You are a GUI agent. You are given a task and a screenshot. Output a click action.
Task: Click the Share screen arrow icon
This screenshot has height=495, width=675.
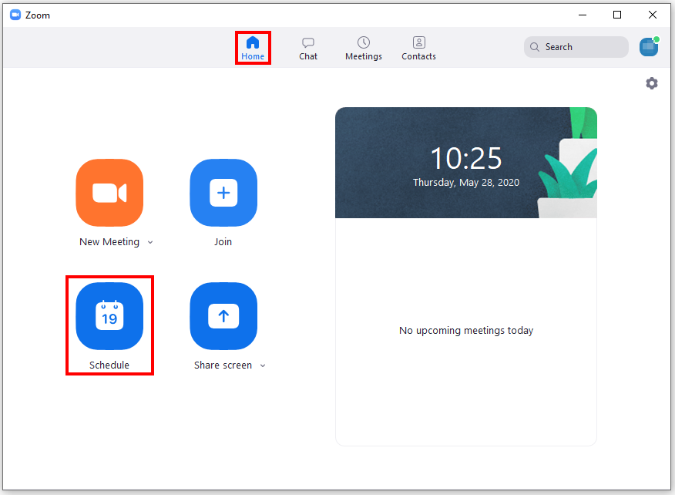tap(223, 316)
